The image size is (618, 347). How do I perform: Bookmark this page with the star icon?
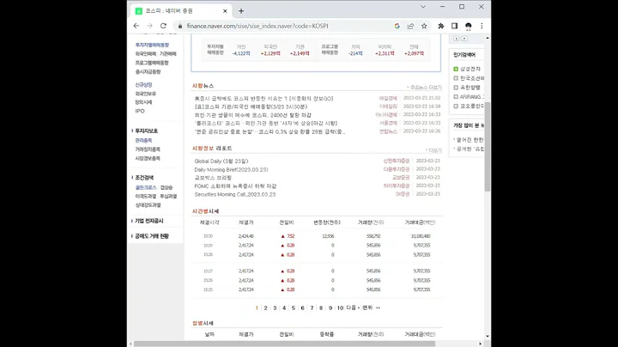pyautogui.click(x=424, y=26)
